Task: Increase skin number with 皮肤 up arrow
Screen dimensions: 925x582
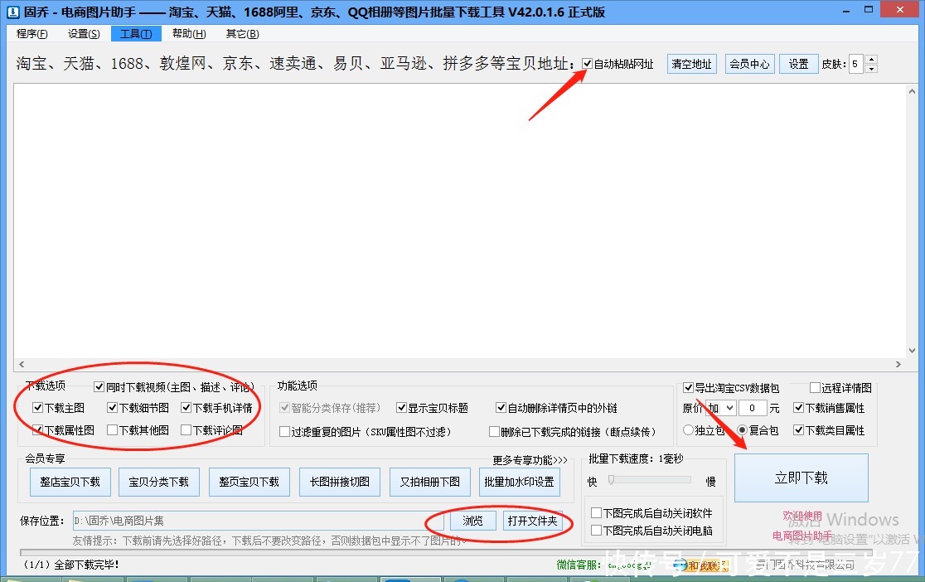Action: click(871, 59)
